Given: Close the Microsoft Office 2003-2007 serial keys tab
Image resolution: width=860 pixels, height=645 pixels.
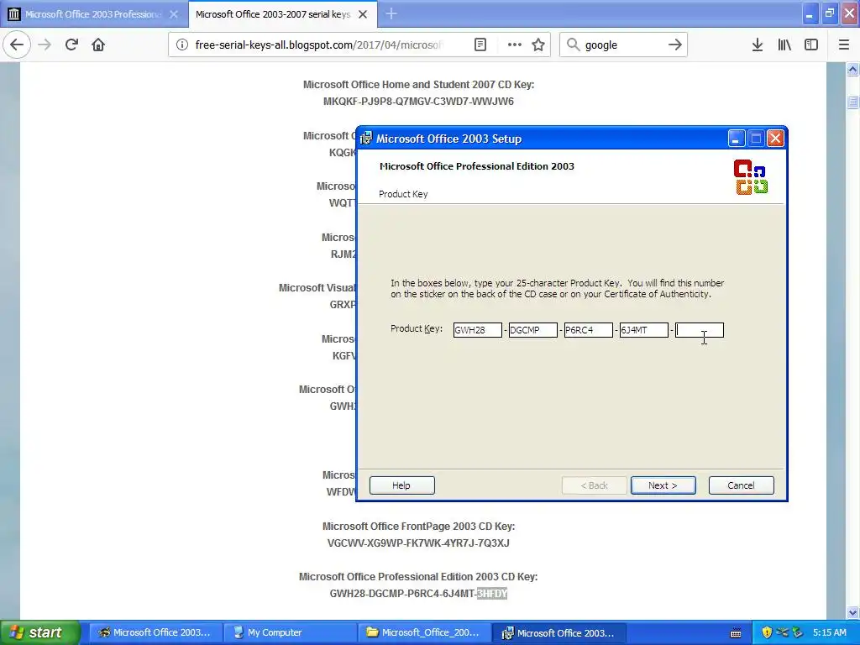Looking at the screenshot, I should [363, 14].
